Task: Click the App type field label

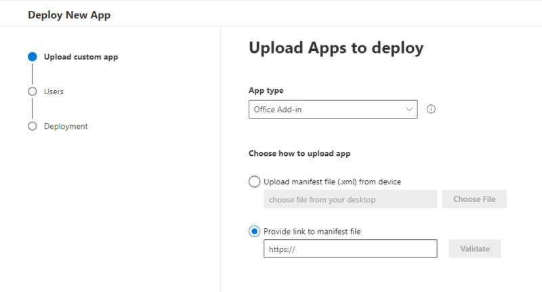Action: [266, 91]
